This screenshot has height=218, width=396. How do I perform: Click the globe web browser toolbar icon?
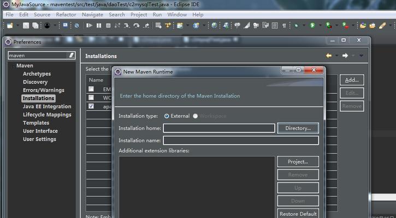pyautogui.click(x=214, y=26)
